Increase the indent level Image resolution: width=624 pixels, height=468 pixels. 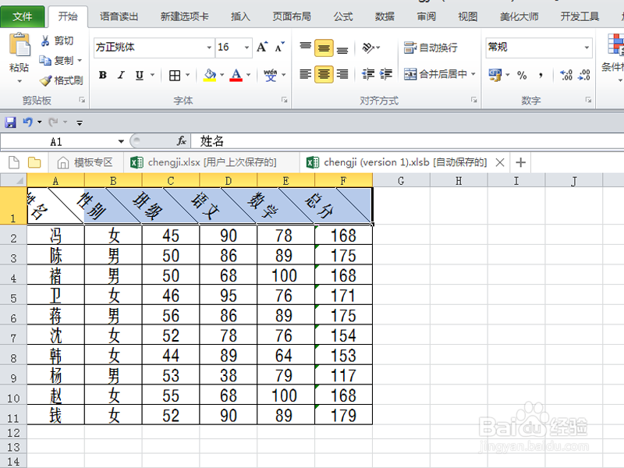pyautogui.click(x=385, y=74)
